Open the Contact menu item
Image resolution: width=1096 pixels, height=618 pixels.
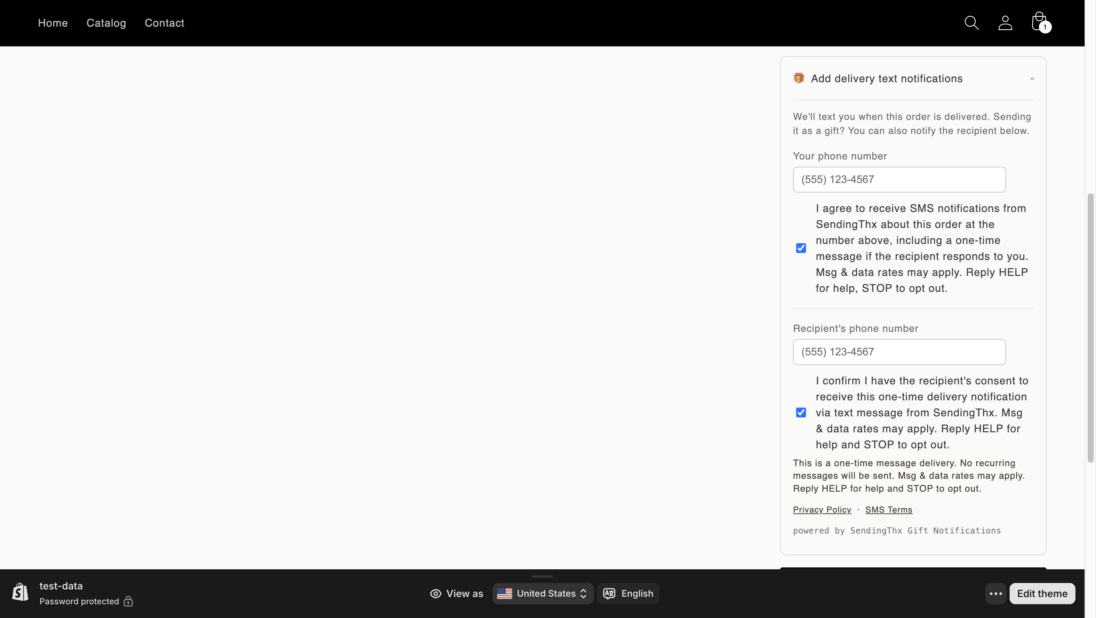164,23
